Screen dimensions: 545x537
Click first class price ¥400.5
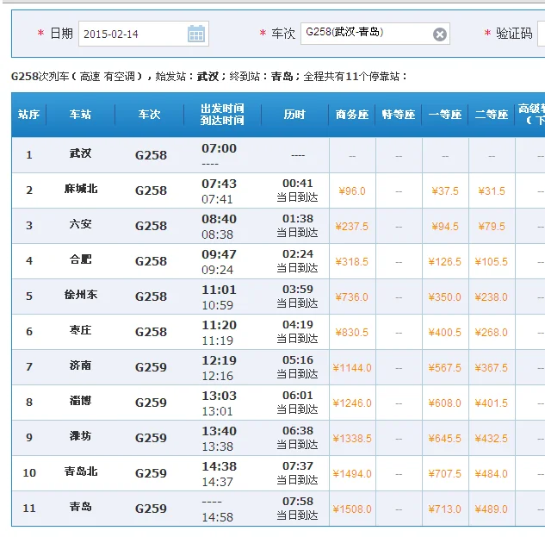coord(445,333)
